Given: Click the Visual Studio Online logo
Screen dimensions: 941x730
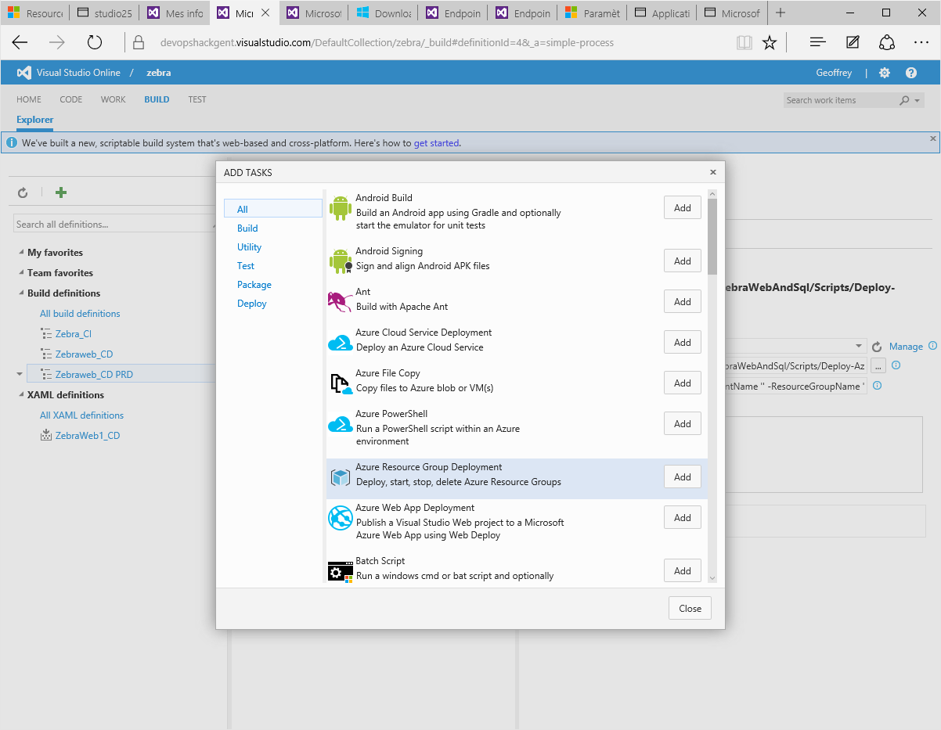Looking at the screenshot, I should 24,73.
